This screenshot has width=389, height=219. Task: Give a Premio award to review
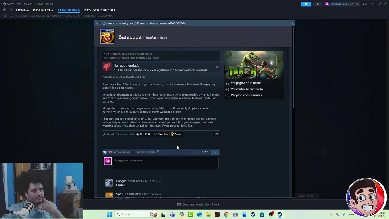coord(177,134)
